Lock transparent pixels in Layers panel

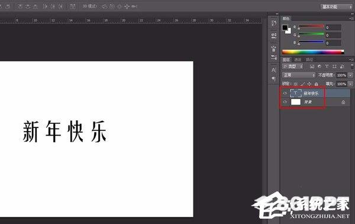[295, 84]
